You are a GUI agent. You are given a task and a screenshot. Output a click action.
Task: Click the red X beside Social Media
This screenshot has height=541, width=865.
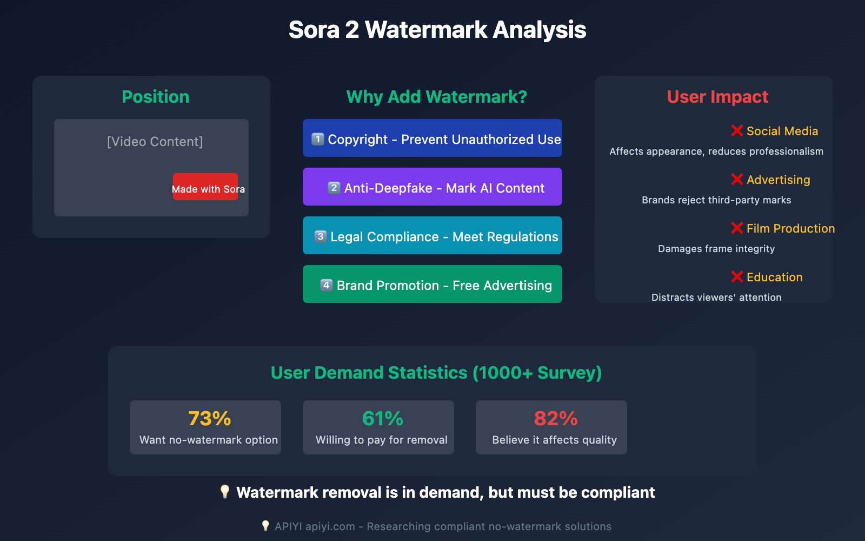point(736,131)
